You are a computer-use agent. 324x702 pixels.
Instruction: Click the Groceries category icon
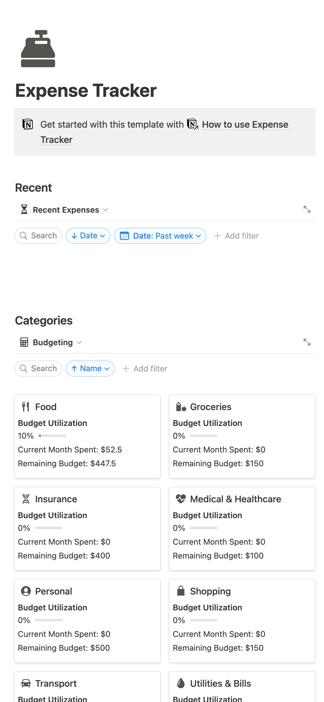pyautogui.click(x=181, y=407)
